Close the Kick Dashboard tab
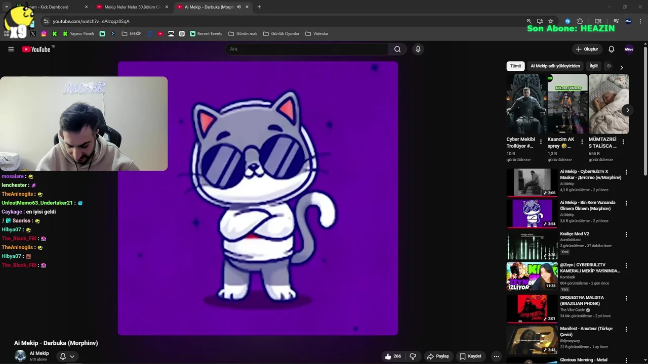Image resolution: width=648 pixels, height=364 pixels. click(86, 7)
